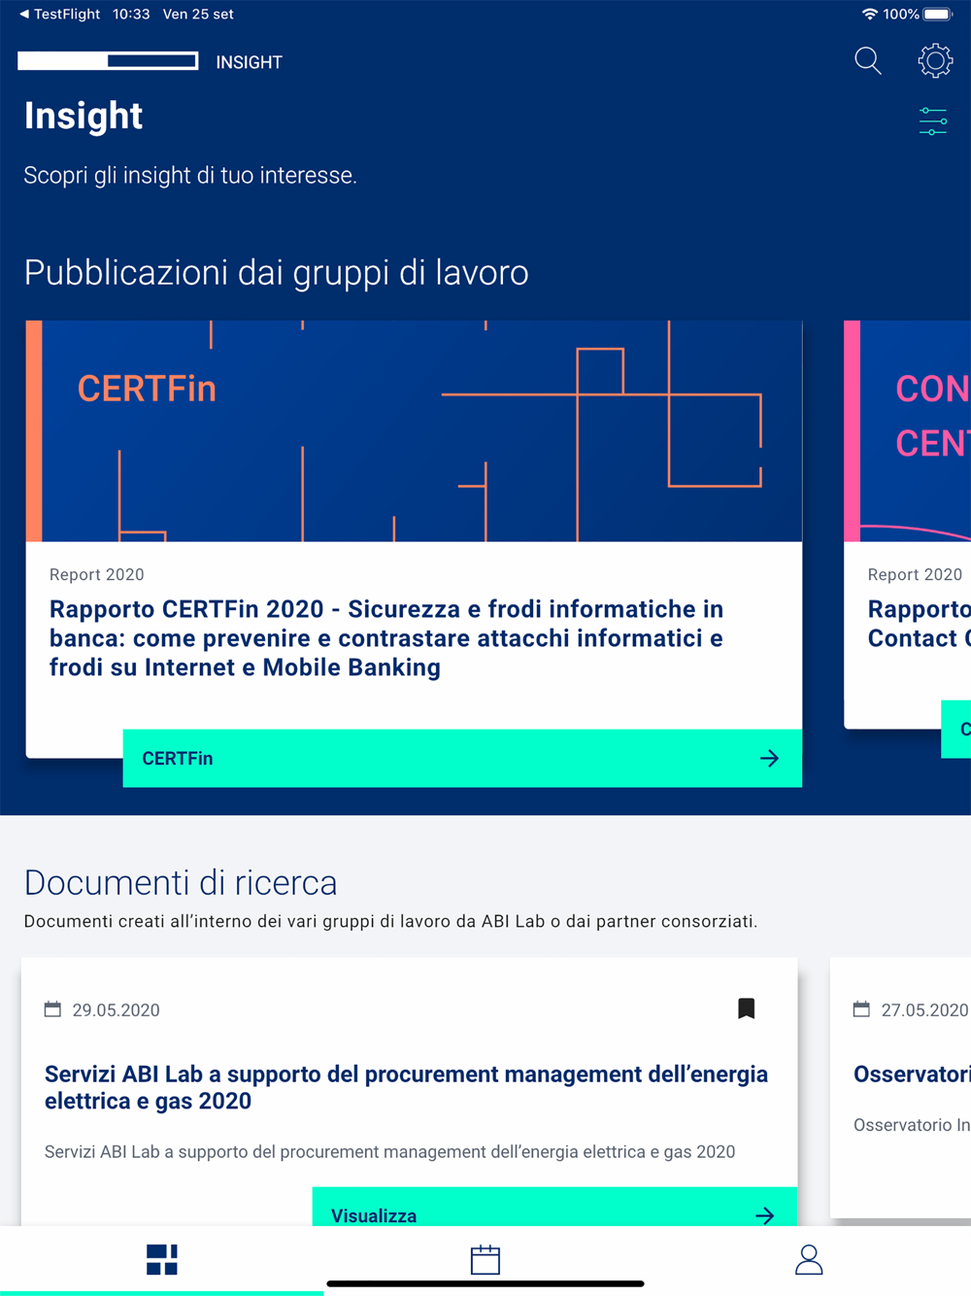The height and width of the screenshot is (1296, 971).
Task: Tap the Wi-Fi icon in status bar
Action: [x=870, y=15]
